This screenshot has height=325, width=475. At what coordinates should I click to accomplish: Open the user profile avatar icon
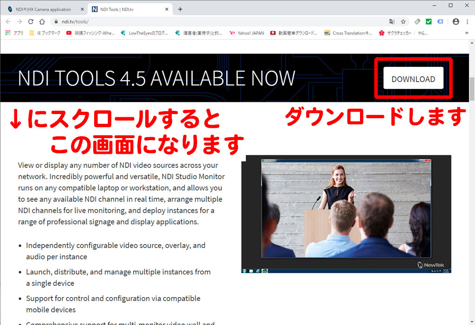tap(456, 21)
